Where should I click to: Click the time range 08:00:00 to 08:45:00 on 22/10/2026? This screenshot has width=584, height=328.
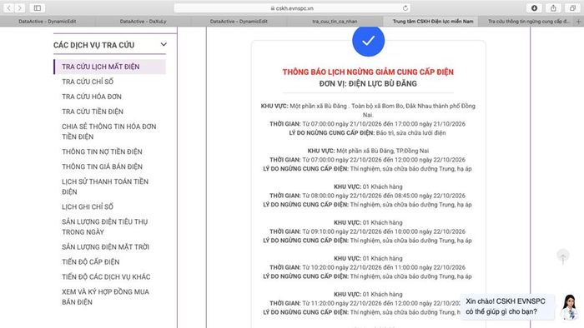[x=368, y=196]
